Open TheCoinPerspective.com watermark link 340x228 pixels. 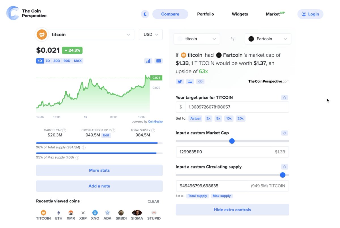click(269, 81)
